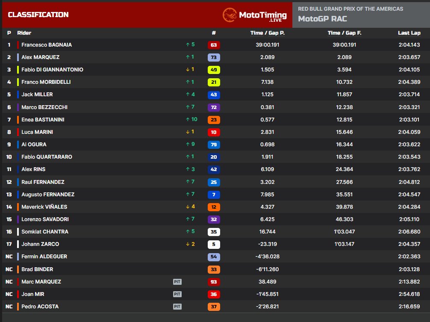Click Augusto Fernandez's number 7 badge
Image resolution: width=430 pixels, height=322 pixels.
coord(214,195)
